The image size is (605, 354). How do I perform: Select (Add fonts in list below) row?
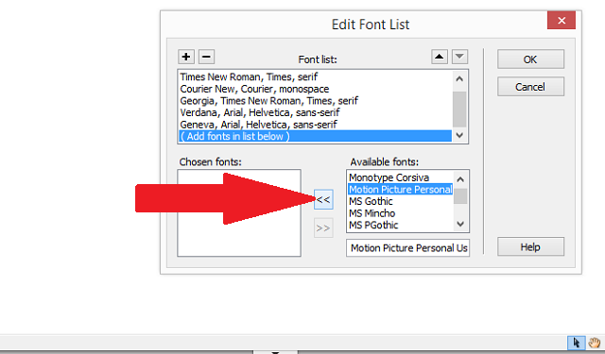pyautogui.click(x=315, y=136)
